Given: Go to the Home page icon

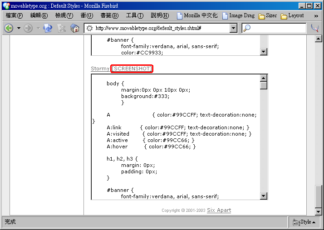Looking at the screenshot, I should point(74,28).
